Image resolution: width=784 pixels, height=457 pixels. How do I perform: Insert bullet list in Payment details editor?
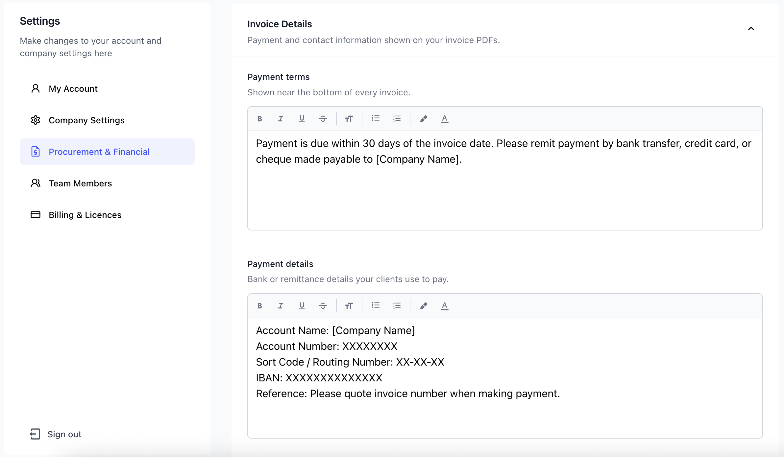(375, 306)
